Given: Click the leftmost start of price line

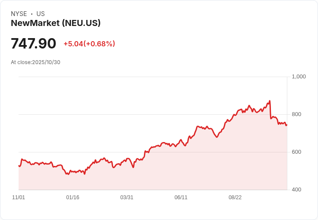Looking at the screenshot, I should pyautogui.click(x=19, y=166).
